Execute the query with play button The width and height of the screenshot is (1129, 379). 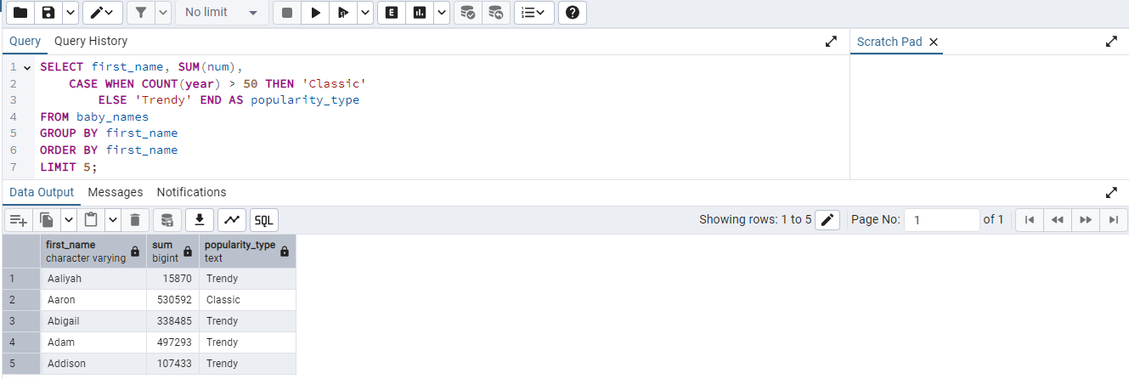315,13
